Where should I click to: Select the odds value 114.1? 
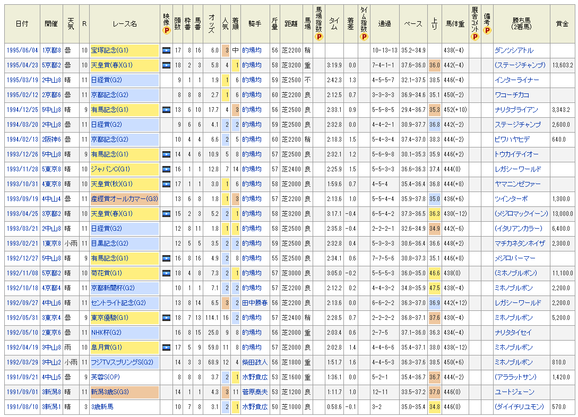point(212,318)
